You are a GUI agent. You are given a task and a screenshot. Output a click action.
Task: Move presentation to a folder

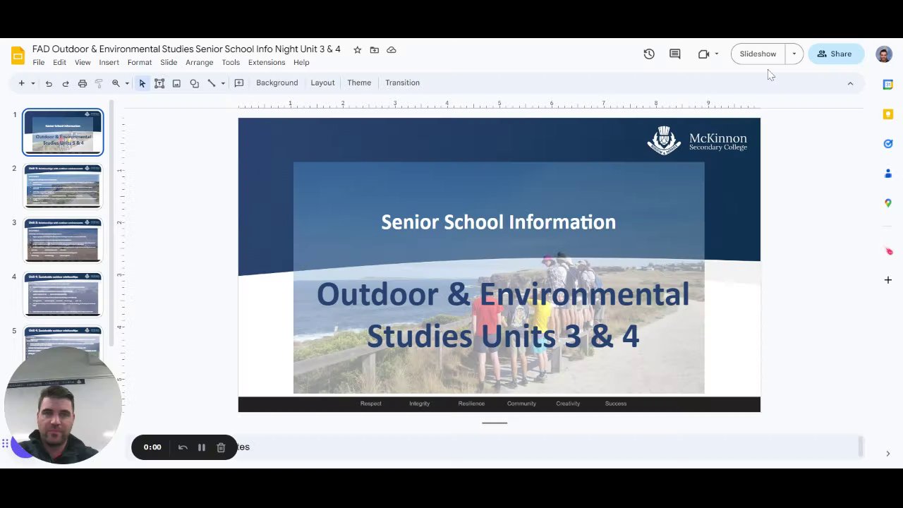pyautogui.click(x=375, y=50)
